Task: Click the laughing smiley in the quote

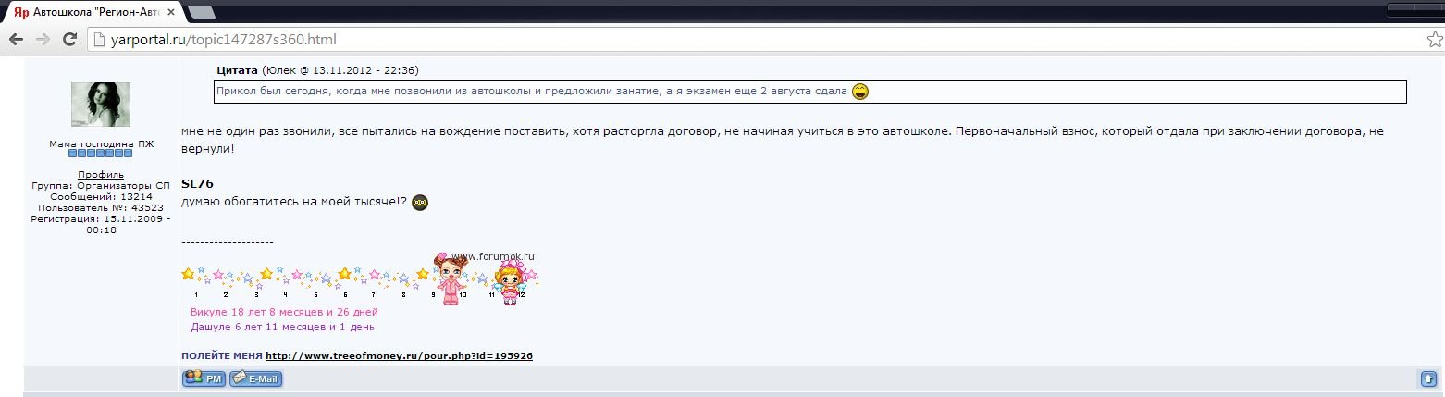Action: pos(861,92)
